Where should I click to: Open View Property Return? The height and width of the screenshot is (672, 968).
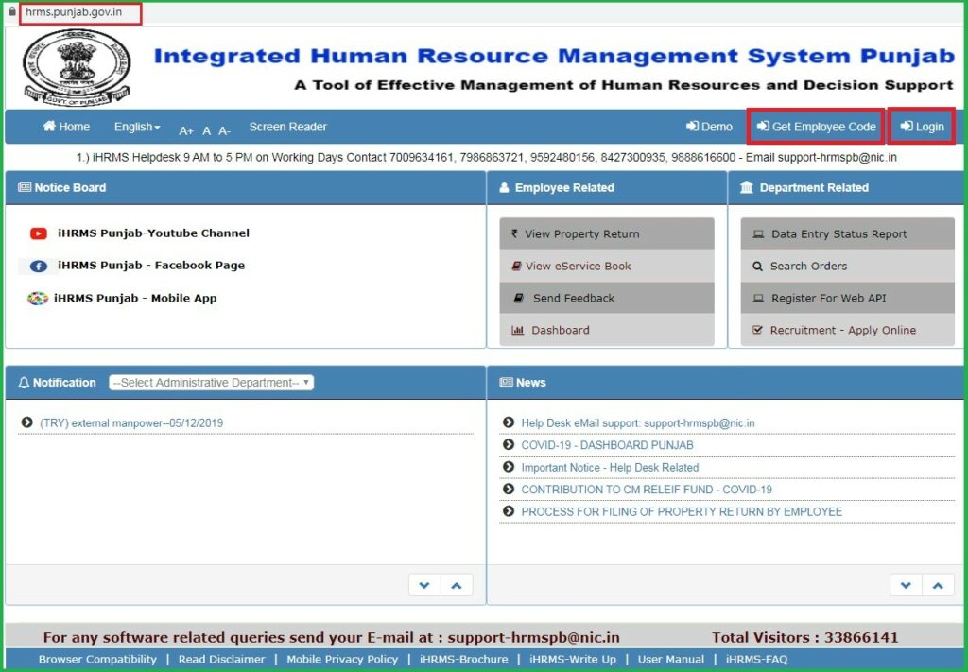[607, 233]
